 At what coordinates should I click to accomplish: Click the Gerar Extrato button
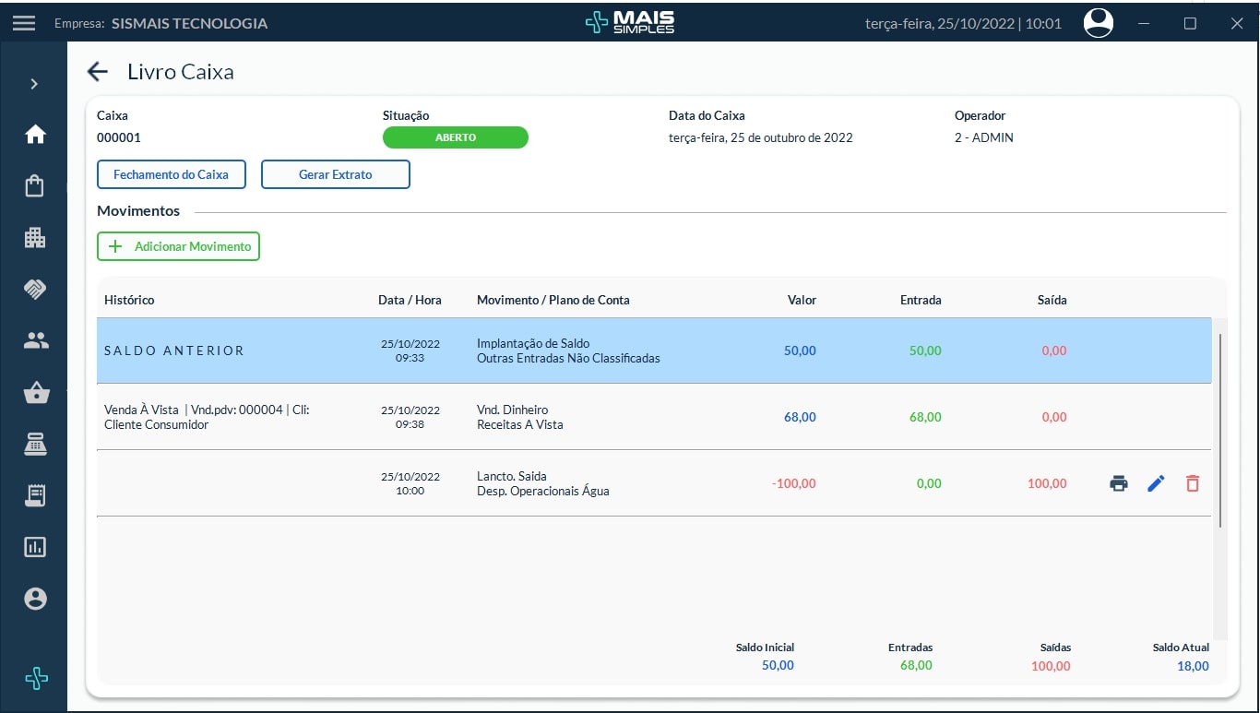[335, 174]
